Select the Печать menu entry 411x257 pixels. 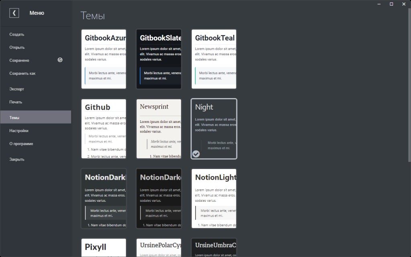click(x=36, y=102)
